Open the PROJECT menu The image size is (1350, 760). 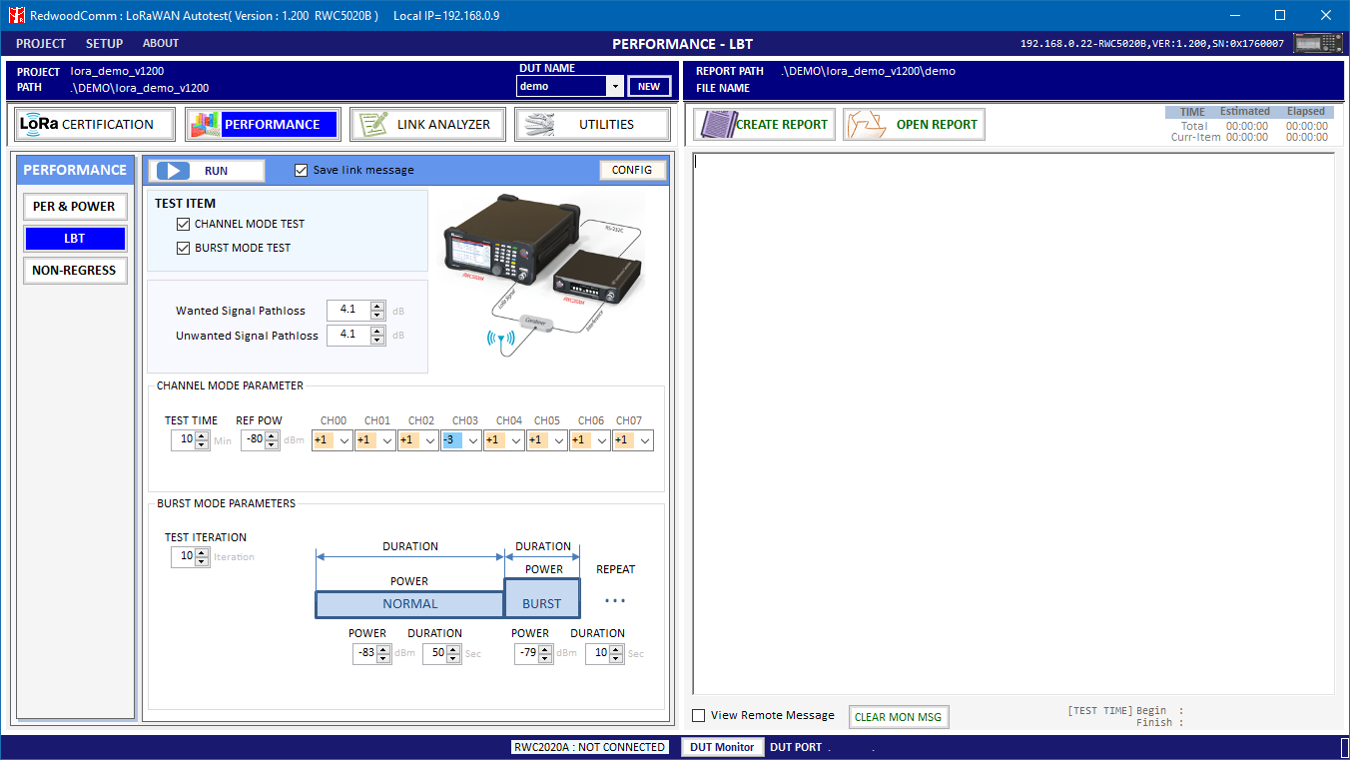click(41, 44)
